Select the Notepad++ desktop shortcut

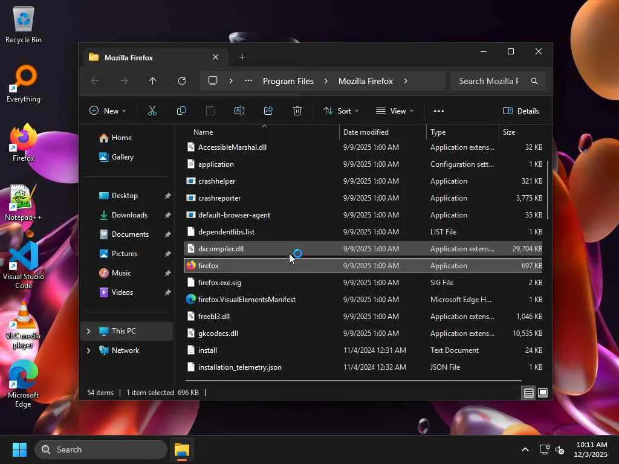(x=24, y=202)
